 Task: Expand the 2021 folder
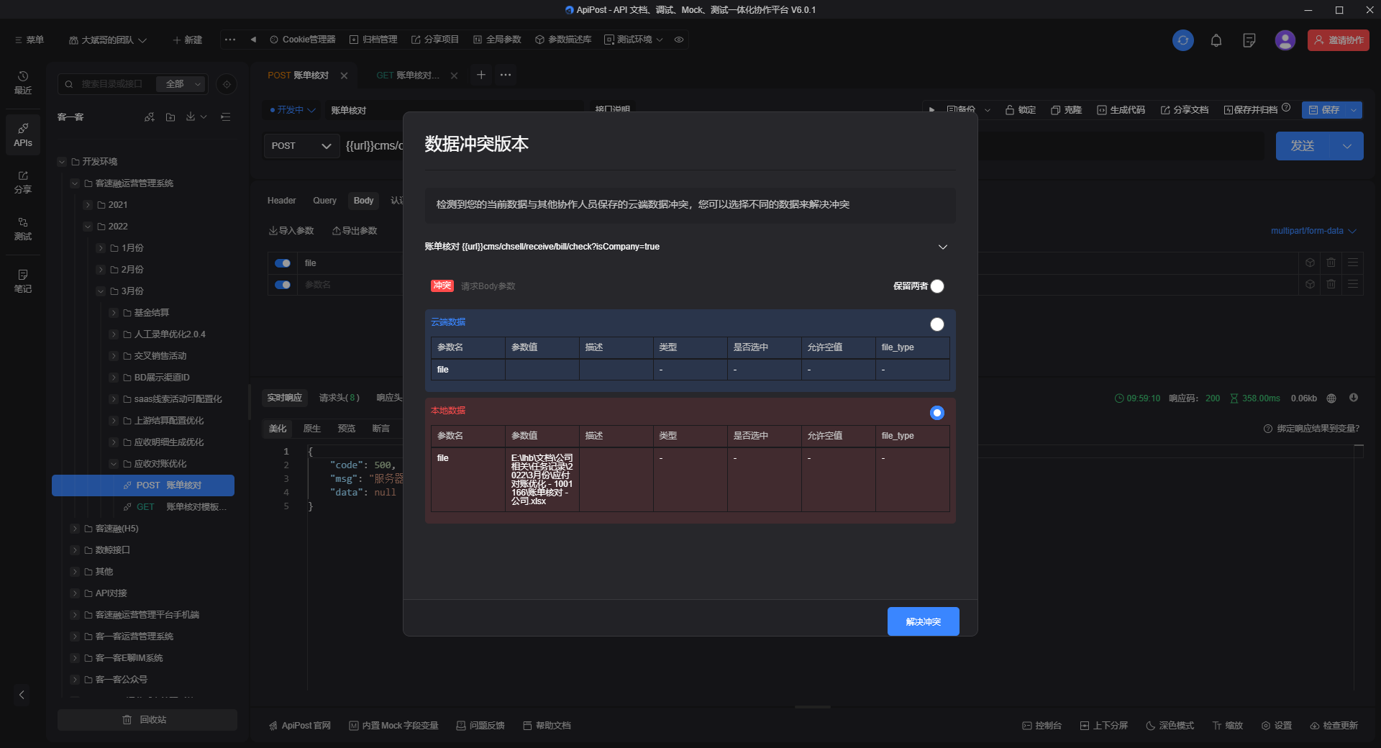[88, 205]
